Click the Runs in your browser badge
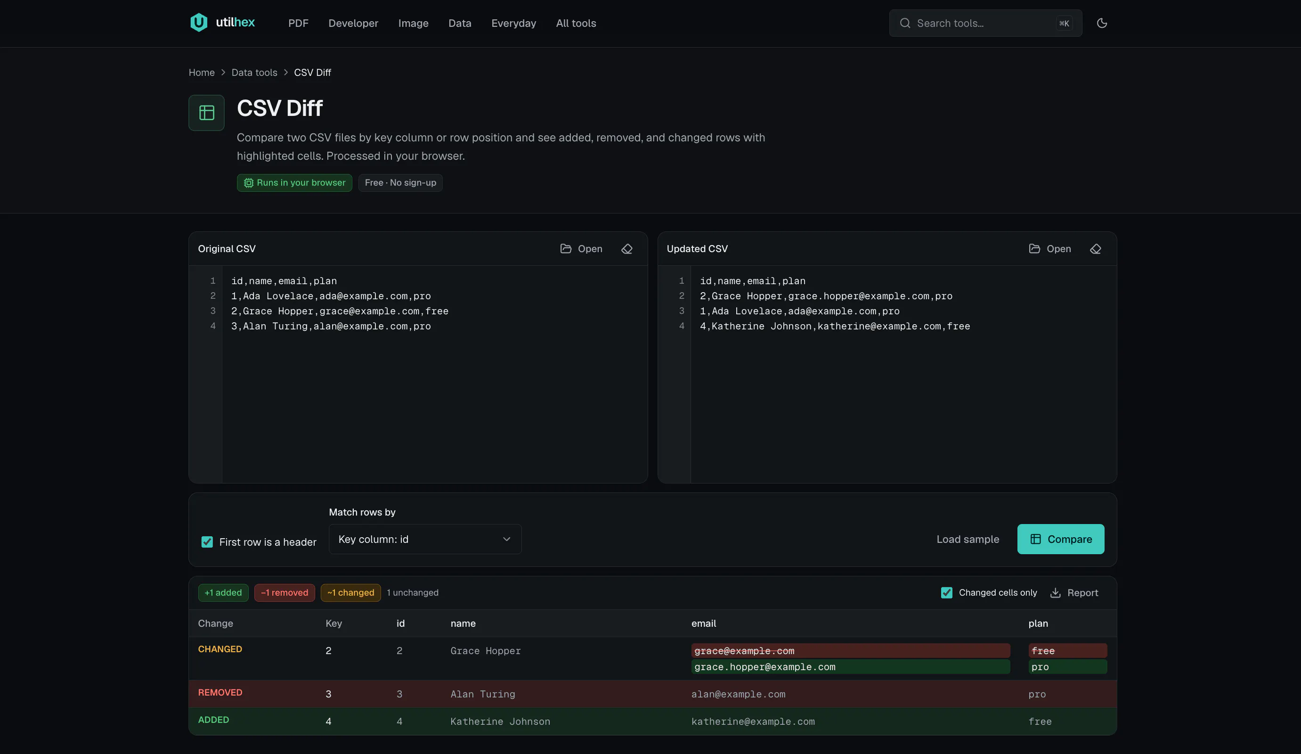 click(294, 183)
